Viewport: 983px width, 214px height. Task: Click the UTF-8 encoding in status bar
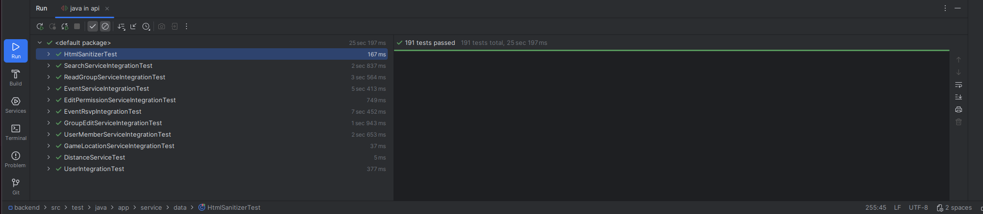click(918, 208)
